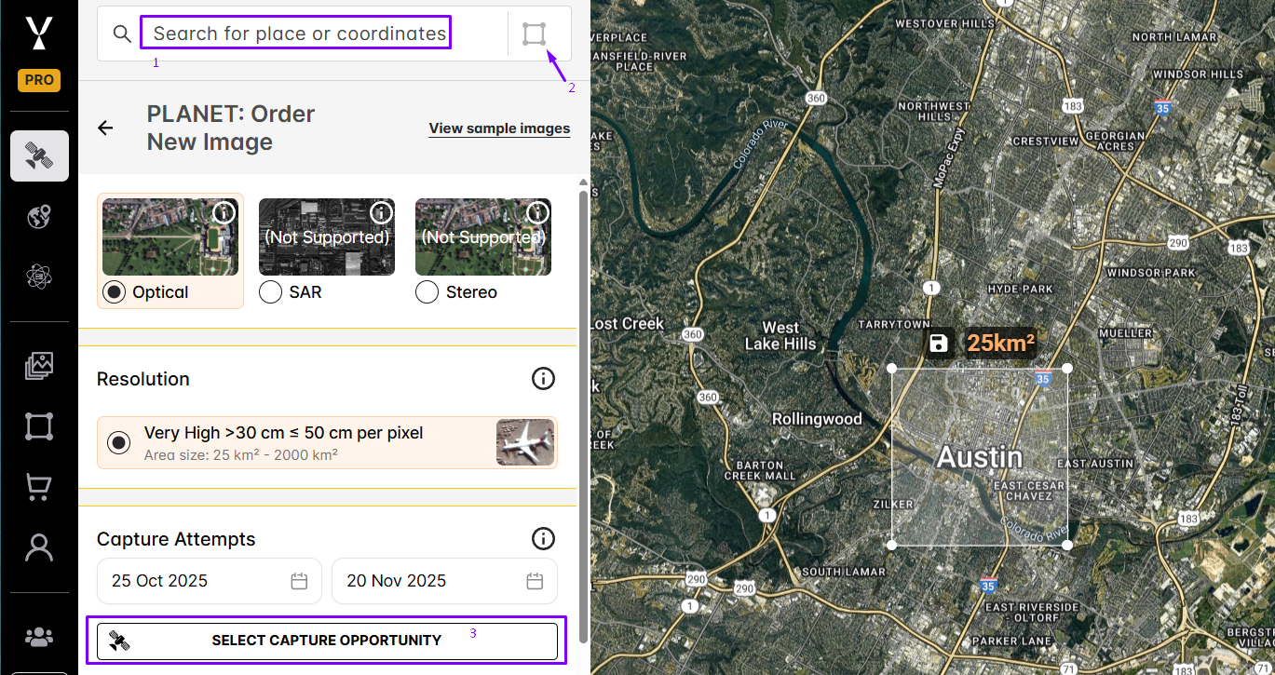Open the user profile icon
Screen dimensions: 1275x675
coord(39,547)
